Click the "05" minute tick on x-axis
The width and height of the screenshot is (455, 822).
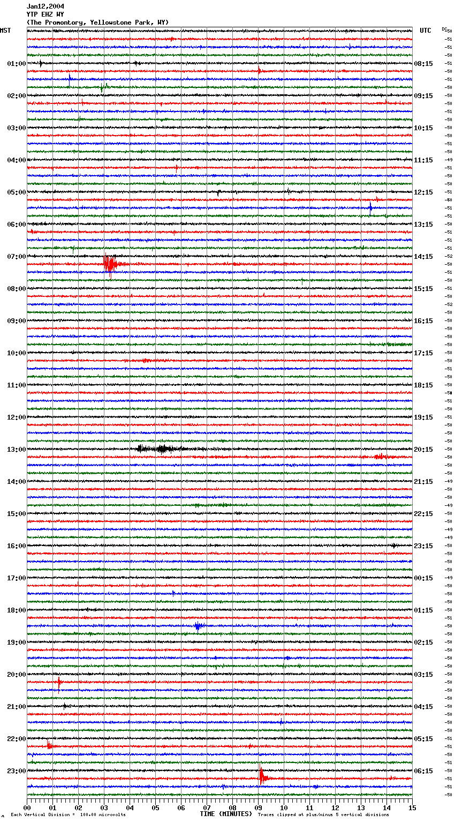(x=155, y=808)
